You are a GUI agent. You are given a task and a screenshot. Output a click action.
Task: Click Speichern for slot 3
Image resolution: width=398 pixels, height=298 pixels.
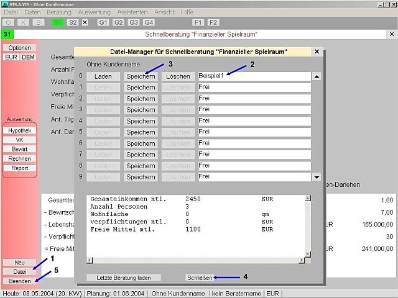[141, 110]
